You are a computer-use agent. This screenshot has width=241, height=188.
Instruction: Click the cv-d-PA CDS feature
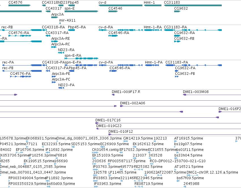tap(121, 65)
